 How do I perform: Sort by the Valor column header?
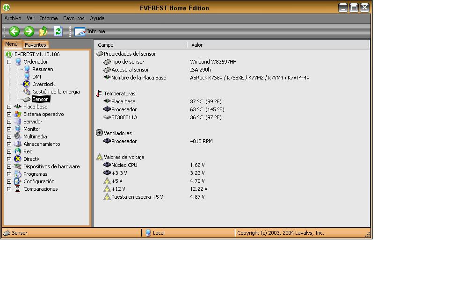click(278, 45)
